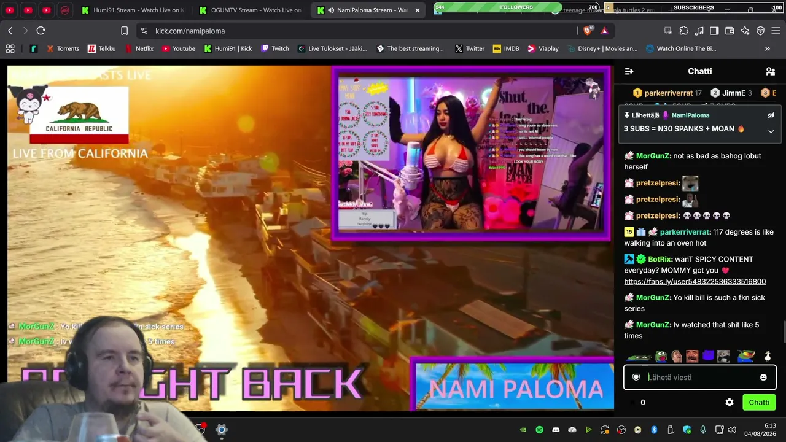
Task: Open the Brave Wallet icon
Action: [x=730, y=31]
